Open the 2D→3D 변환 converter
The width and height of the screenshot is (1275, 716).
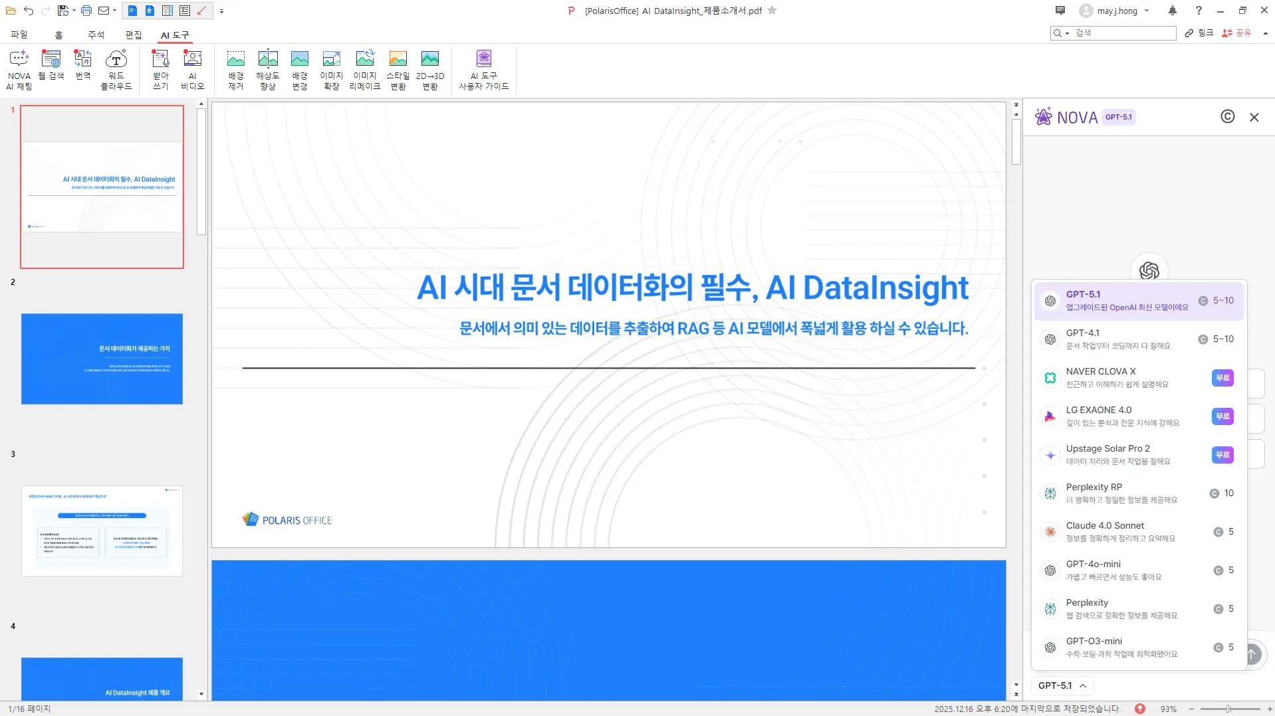coord(430,69)
